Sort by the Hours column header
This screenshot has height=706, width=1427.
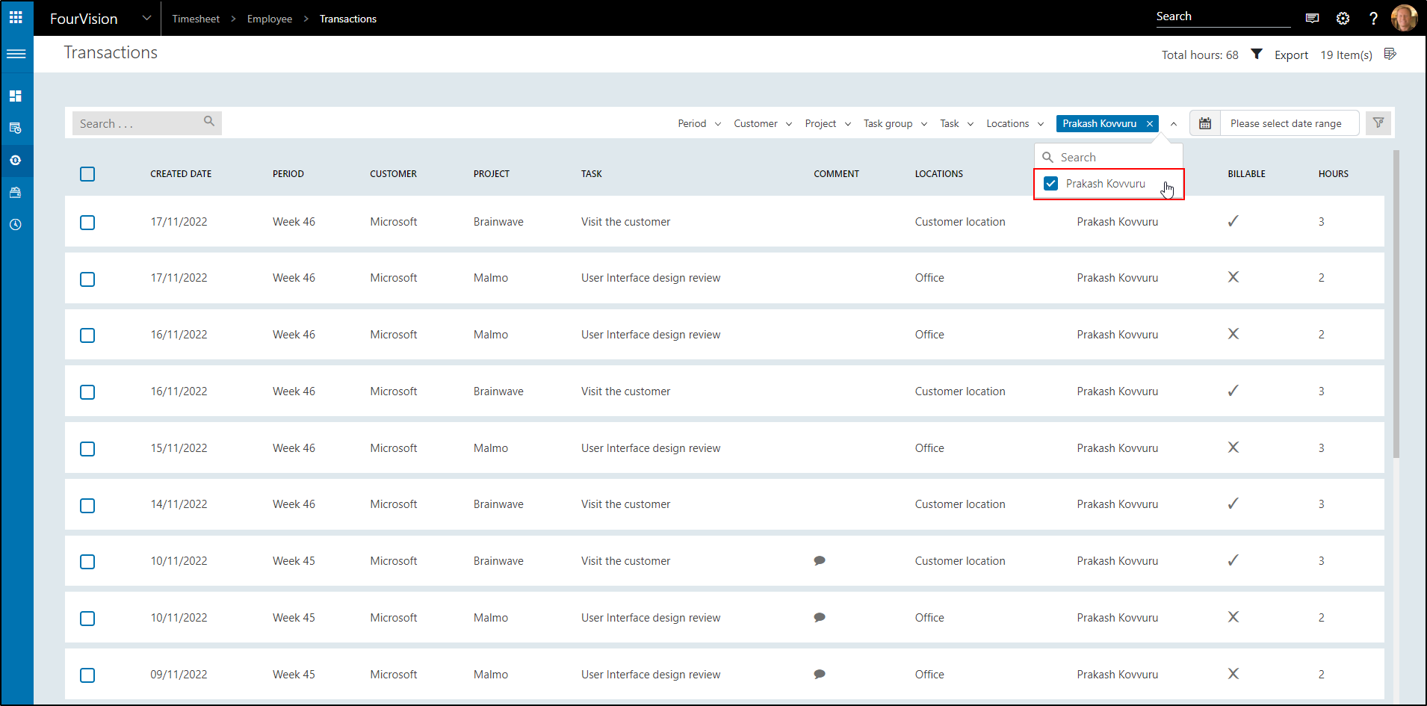click(1333, 174)
